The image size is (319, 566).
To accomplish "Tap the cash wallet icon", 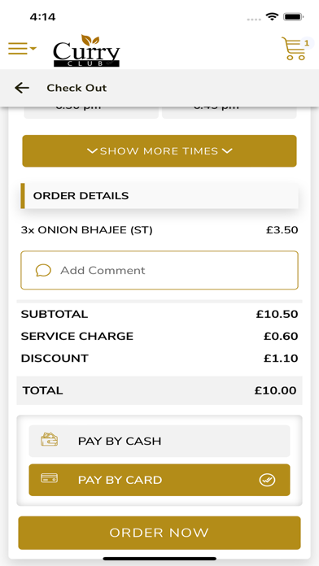I will [x=49, y=440].
